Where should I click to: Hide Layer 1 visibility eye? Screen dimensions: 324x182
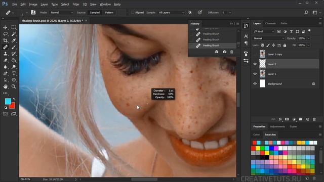[x=255, y=74]
